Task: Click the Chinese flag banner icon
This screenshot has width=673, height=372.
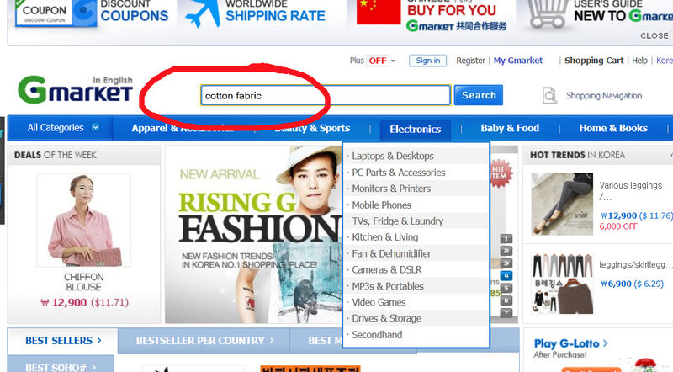Action: pos(379,12)
